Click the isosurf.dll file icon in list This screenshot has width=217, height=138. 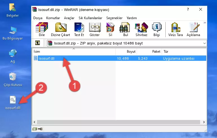pos(36,58)
